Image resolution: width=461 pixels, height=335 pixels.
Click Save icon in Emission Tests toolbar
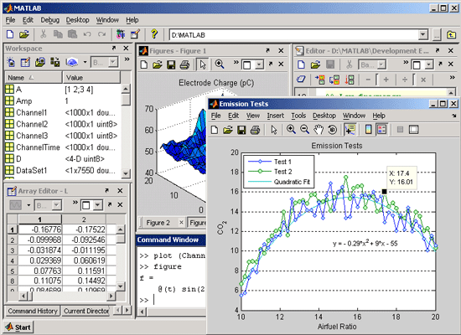[241, 130]
